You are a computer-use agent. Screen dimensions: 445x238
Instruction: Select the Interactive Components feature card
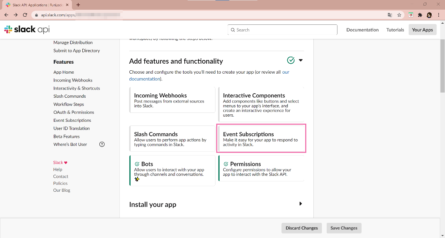coord(261,104)
